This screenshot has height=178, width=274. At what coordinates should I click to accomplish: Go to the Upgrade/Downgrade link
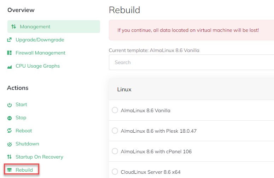pyautogui.click(x=40, y=40)
